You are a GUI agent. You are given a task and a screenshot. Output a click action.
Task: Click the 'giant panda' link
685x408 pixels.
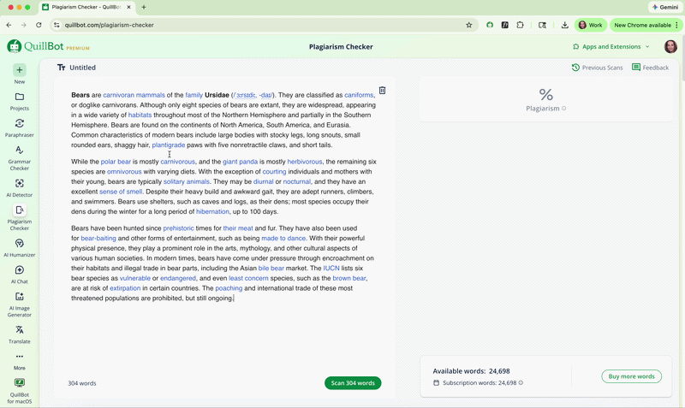coord(241,162)
